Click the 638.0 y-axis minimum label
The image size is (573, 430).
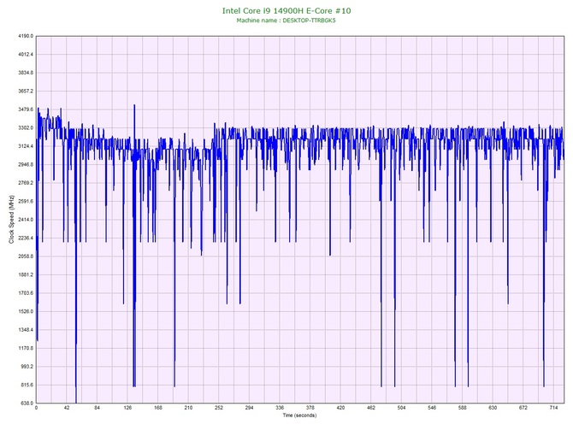click(x=27, y=403)
